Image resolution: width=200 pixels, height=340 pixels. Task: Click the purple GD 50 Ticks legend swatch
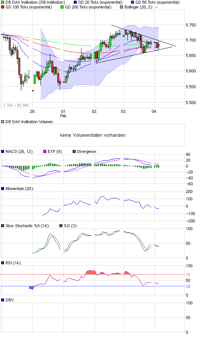[132, 2]
